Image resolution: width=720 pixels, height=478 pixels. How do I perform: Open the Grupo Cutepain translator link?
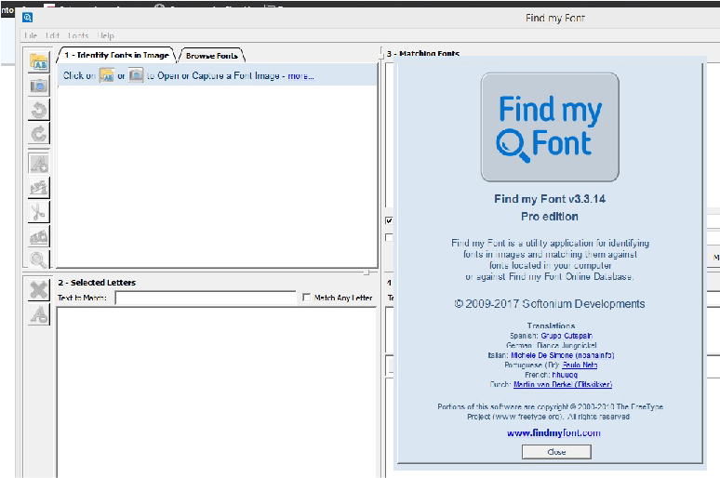tap(567, 336)
